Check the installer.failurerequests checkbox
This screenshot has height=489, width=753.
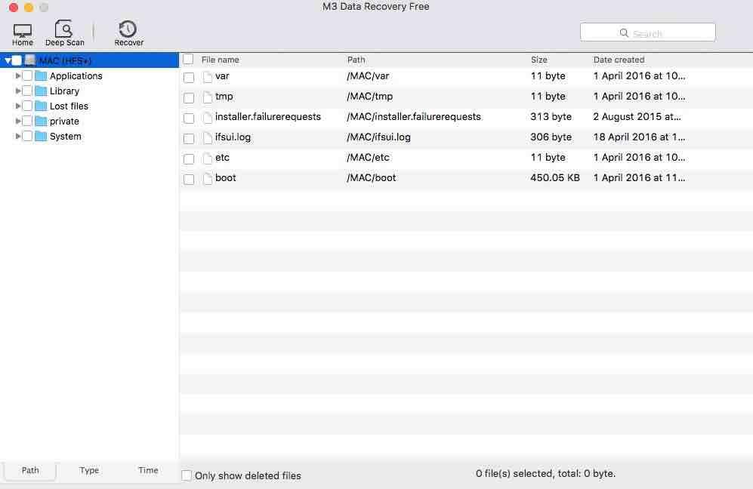[x=189, y=118]
